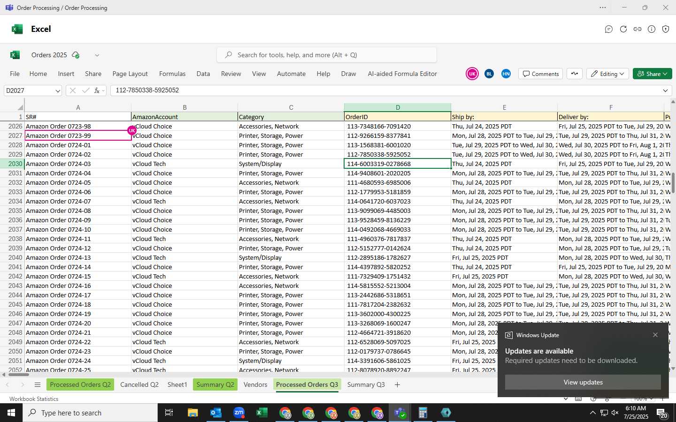Click the BL collaborator avatar
Viewport: 676px width, 422px height.
pyautogui.click(x=489, y=74)
